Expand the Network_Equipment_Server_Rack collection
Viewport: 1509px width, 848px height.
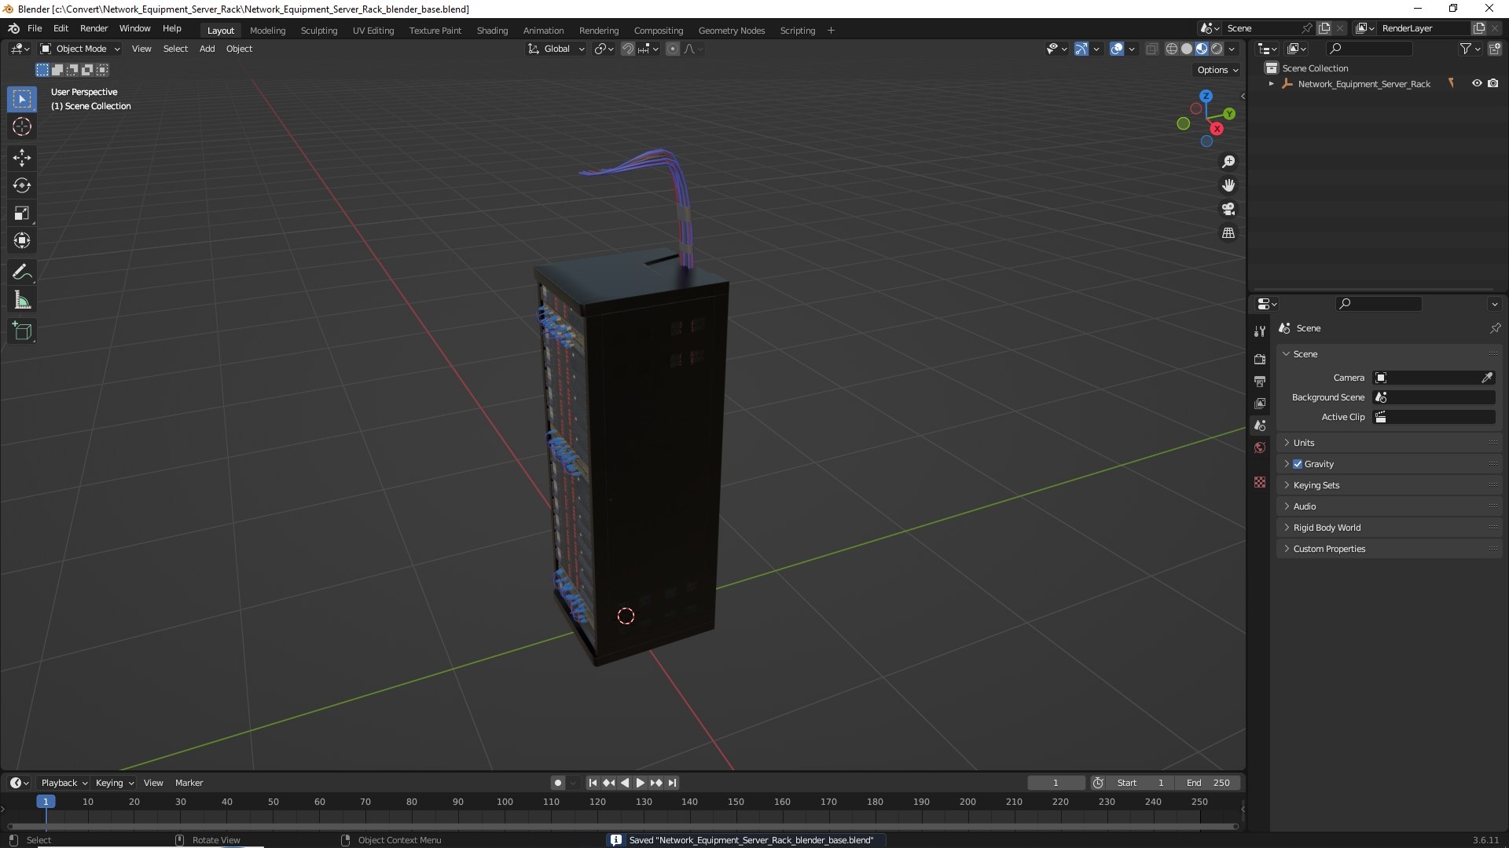click(x=1271, y=83)
